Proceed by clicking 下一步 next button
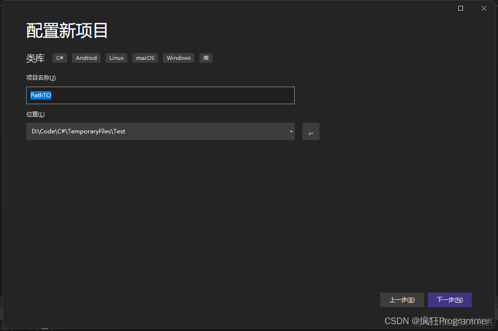This screenshot has height=331, width=498. pos(449,299)
